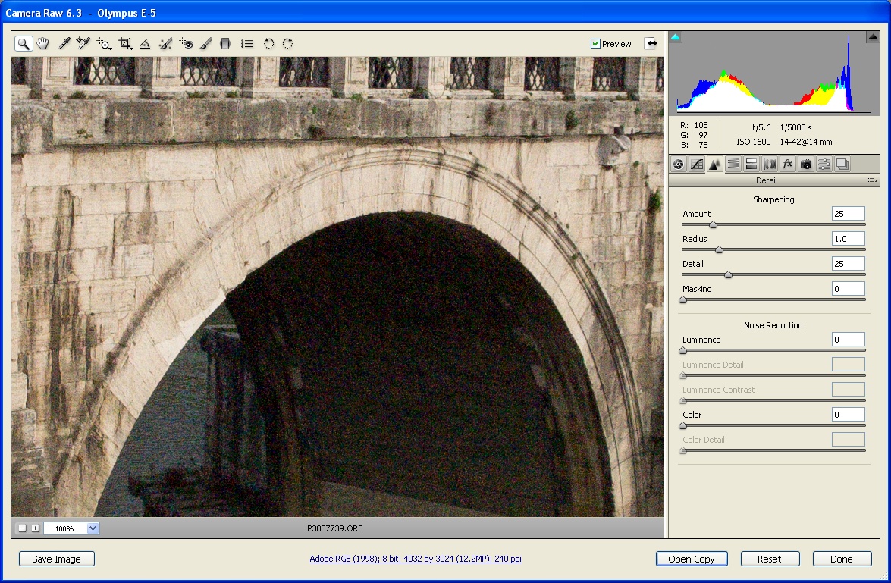The image size is (891, 583).
Task: Click the Done button
Action: click(x=842, y=559)
